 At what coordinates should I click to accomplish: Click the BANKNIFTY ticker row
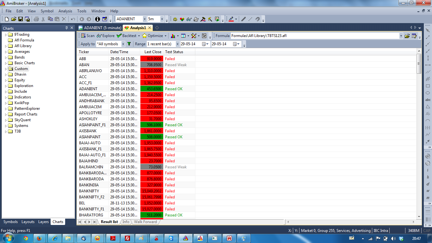click(x=89, y=191)
